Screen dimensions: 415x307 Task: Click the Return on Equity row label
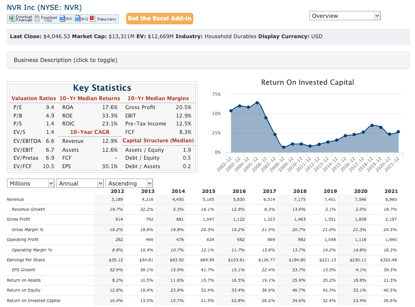pos(23,290)
